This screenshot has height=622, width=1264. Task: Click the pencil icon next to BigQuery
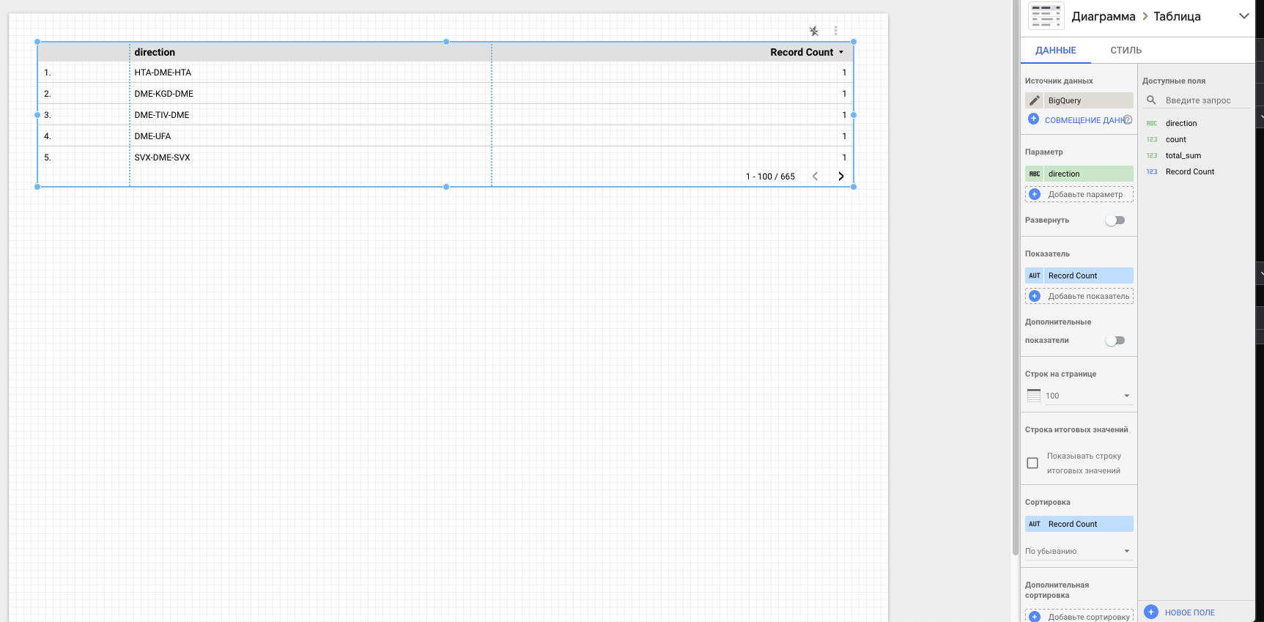point(1035,100)
